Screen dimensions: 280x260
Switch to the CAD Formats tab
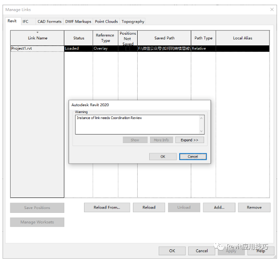(x=49, y=21)
